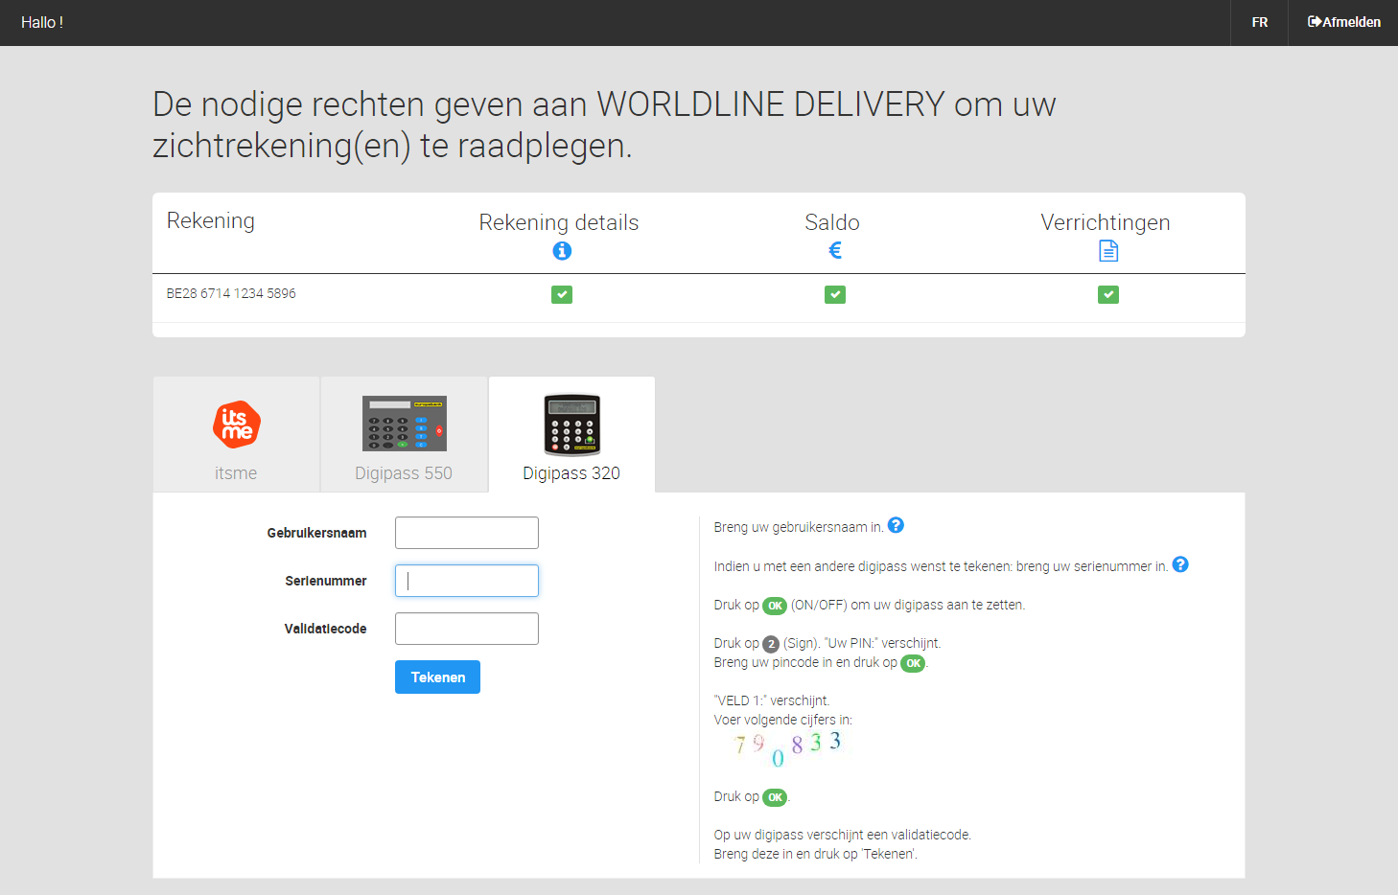Click help icon next to gebruikersnaam instruction
The width and height of the screenshot is (1398, 895).
[896, 525]
